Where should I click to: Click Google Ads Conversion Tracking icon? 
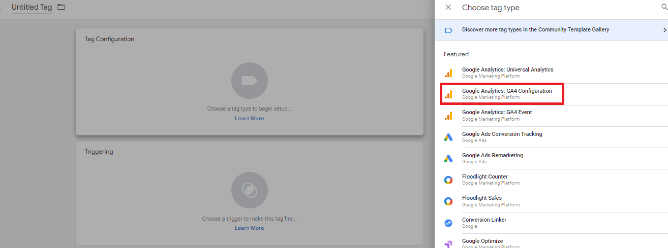[448, 137]
